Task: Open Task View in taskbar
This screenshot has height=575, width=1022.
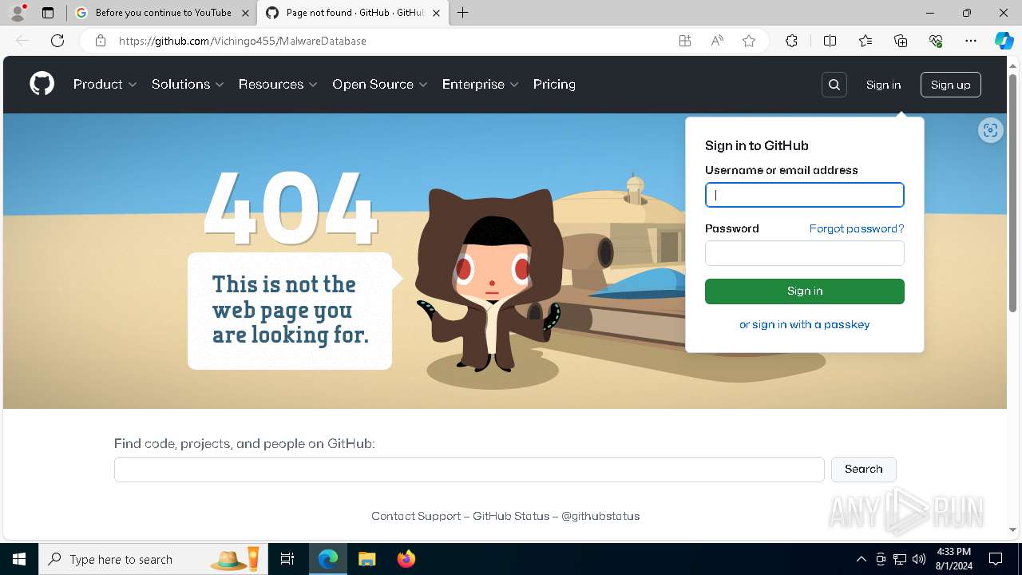Action: tap(287, 559)
